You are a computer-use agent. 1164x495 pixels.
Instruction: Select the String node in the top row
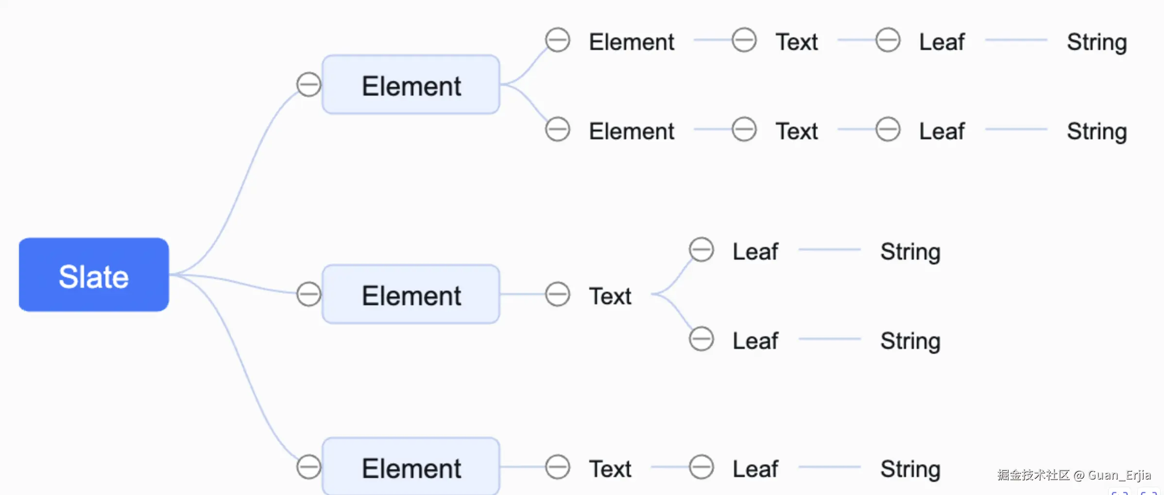point(1096,42)
